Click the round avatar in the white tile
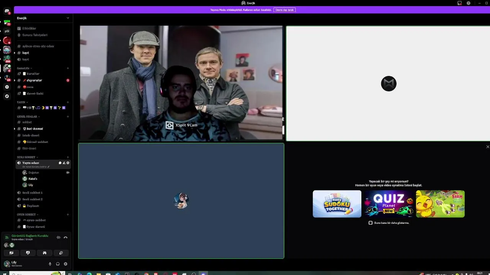The height and width of the screenshot is (275, 490). point(389,84)
